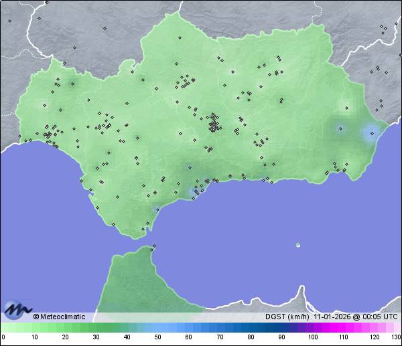Click the © Meteoclimatic copyright text
402x346 pixels.
point(59,317)
